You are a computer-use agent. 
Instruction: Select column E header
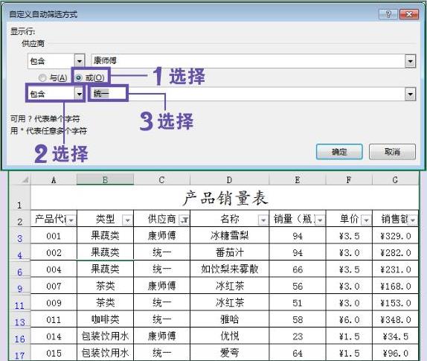(x=298, y=179)
